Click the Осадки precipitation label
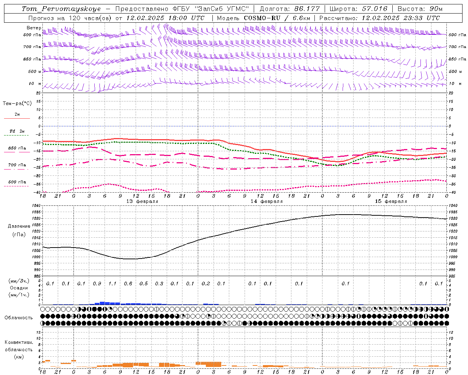The width and height of the screenshot is (468, 375). [x=19, y=288]
